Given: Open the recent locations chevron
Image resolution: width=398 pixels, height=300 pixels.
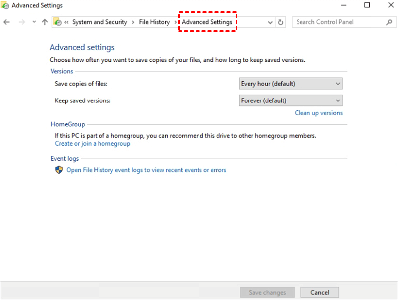Looking at the screenshot, I should pyautogui.click(x=34, y=22).
